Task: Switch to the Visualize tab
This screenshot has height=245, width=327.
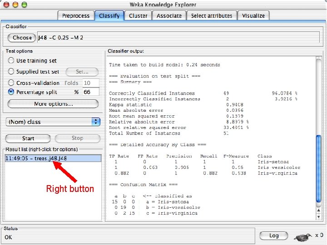Action: click(253, 16)
